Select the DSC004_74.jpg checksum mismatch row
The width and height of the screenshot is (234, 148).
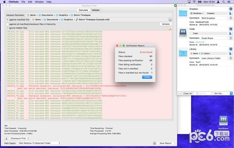67,97
